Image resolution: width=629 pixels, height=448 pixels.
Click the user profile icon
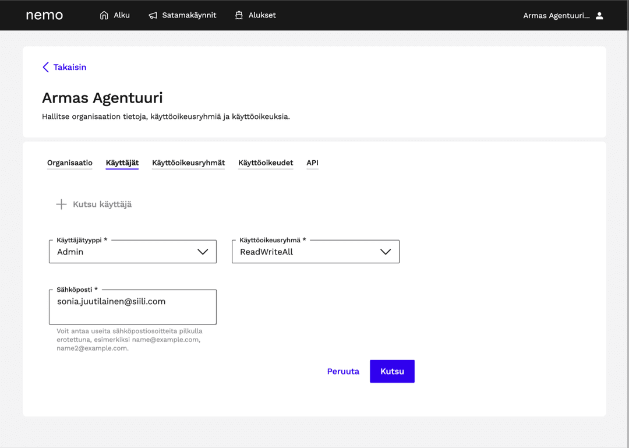pyautogui.click(x=599, y=16)
